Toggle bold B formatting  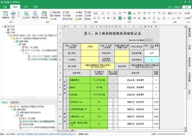tap(108, 18)
